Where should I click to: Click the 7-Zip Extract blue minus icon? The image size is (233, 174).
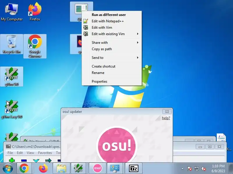coord(24,160)
